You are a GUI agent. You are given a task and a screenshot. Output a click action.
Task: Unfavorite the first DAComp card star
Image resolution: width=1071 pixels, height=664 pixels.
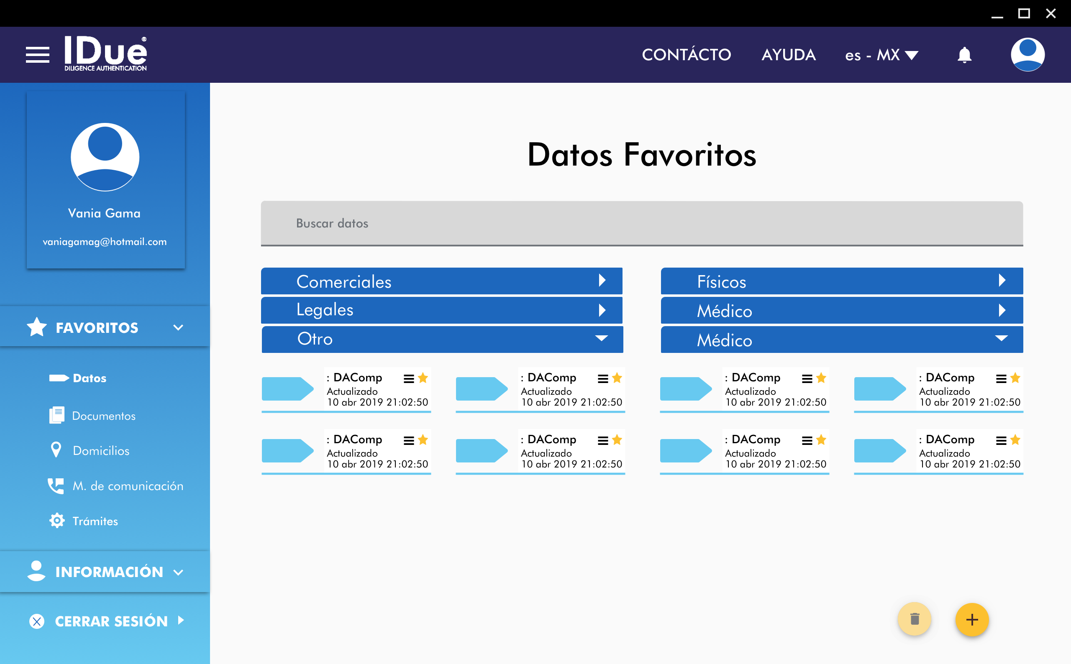pyautogui.click(x=423, y=378)
